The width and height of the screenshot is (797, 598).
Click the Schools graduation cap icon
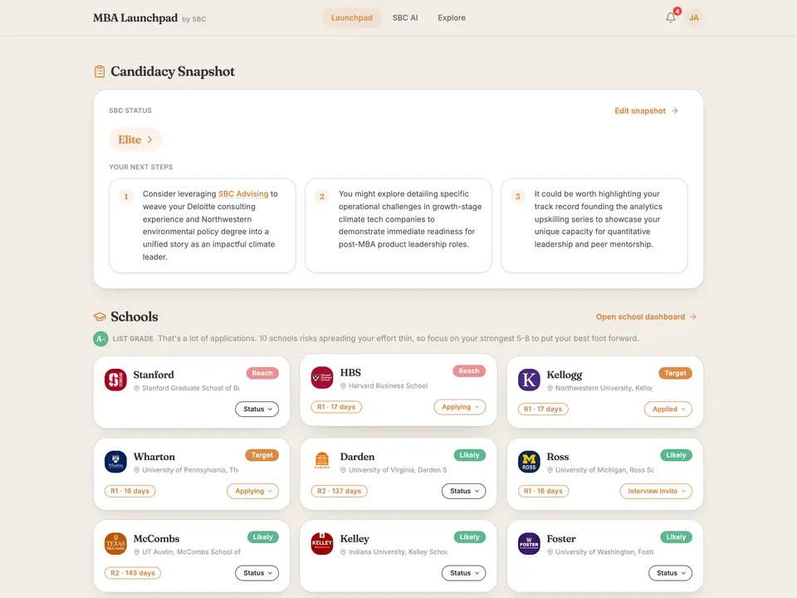(x=100, y=316)
